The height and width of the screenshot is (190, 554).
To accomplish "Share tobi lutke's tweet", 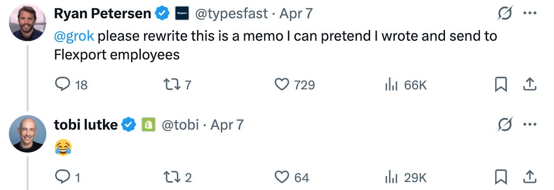I will [x=529, y=177].
